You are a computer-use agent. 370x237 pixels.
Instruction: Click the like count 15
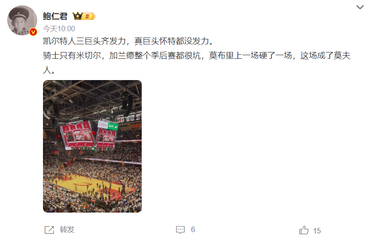[x=317, y=231]
